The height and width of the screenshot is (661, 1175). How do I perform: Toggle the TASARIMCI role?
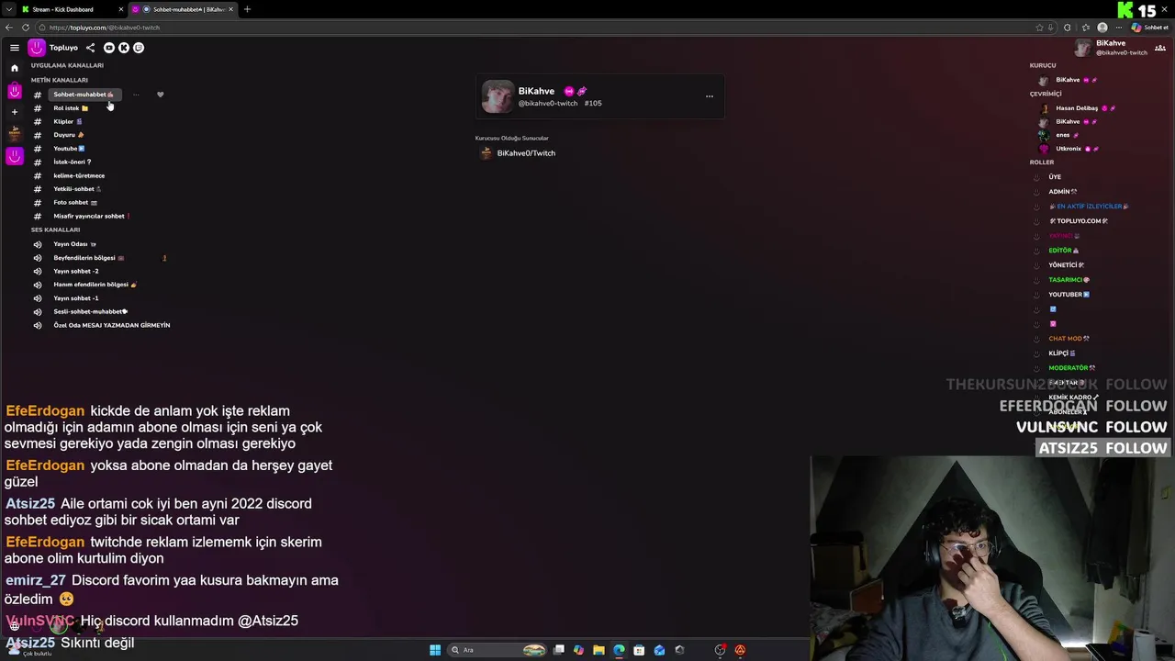(1069, 280)
